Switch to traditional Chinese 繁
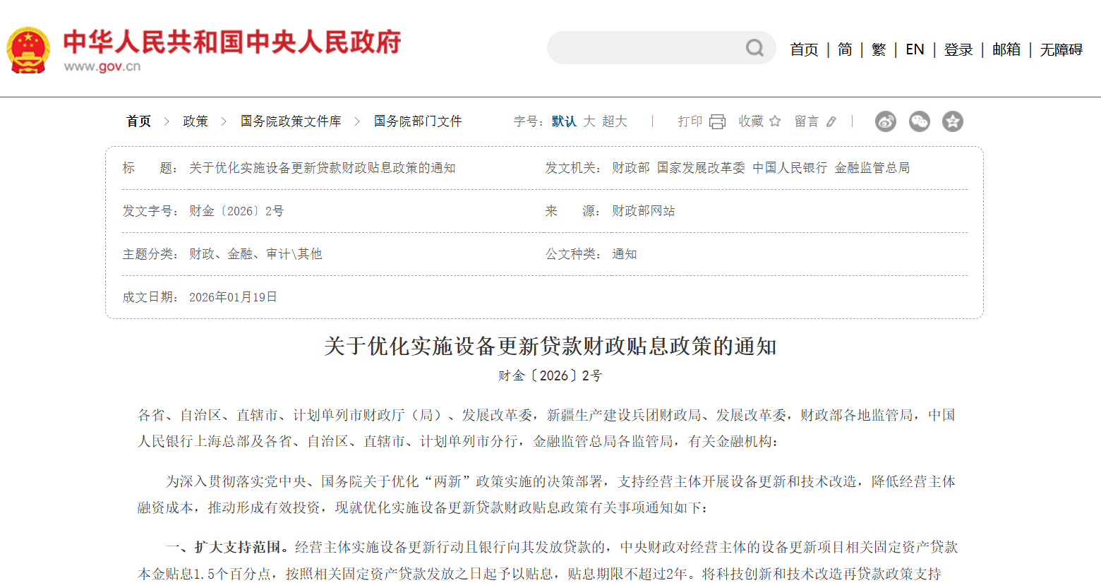Image resolution: width=1101 pixels, height=583 pixels. pos(879,49)
